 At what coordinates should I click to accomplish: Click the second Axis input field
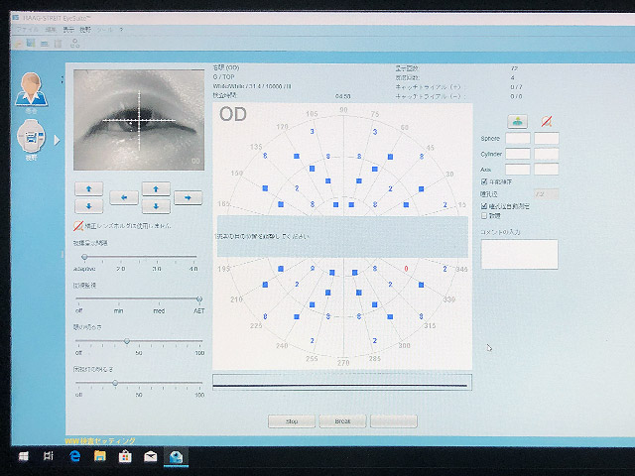(547, 170)
